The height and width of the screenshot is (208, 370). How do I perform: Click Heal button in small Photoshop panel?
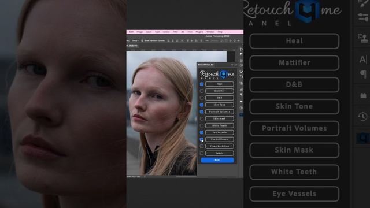pos(220,84)
